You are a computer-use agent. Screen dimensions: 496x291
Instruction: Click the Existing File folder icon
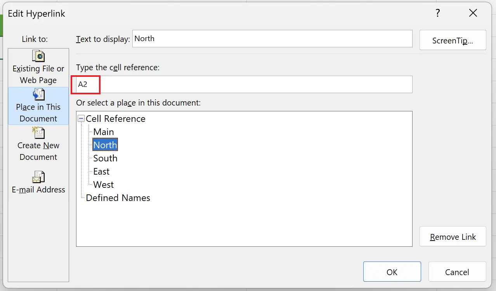pyautogui.click(x=38, y=55)
